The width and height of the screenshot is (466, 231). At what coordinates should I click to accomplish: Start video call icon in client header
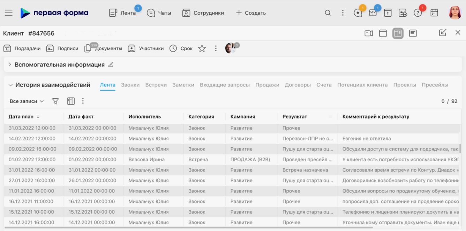click(369, 33)
